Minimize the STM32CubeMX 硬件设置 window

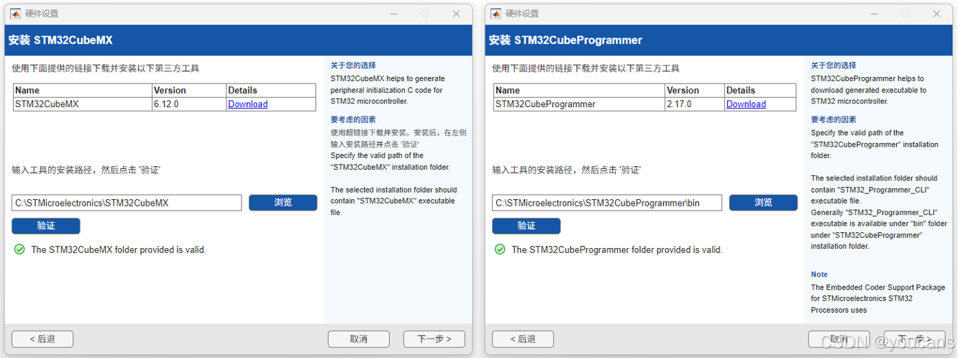pyautogui.click(x=393, y=14)
